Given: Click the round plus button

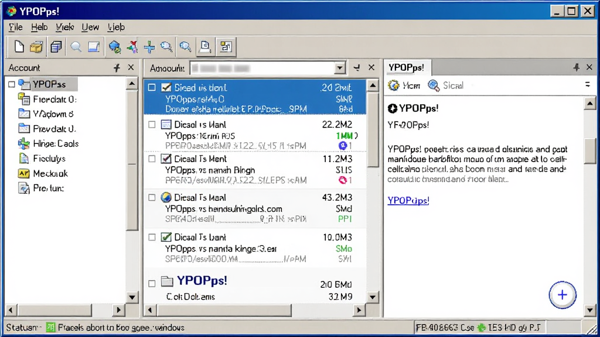Looking at the screenshot, I should 562,295.
